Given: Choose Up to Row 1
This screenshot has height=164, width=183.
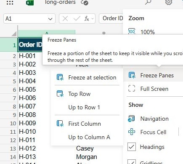Looking at the screenshot, I should point(87,107).
